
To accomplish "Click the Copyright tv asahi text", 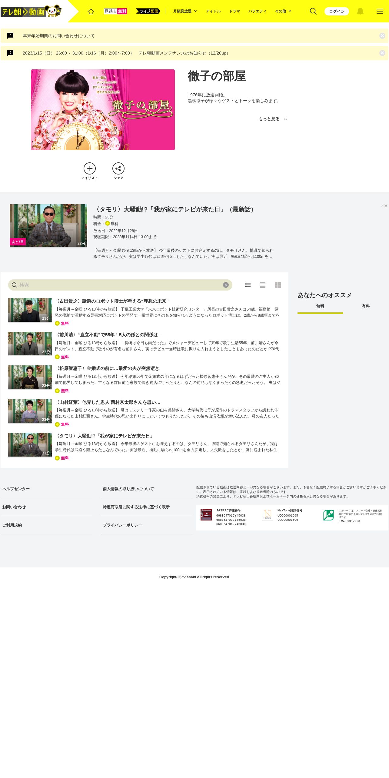I will point(194,577).
